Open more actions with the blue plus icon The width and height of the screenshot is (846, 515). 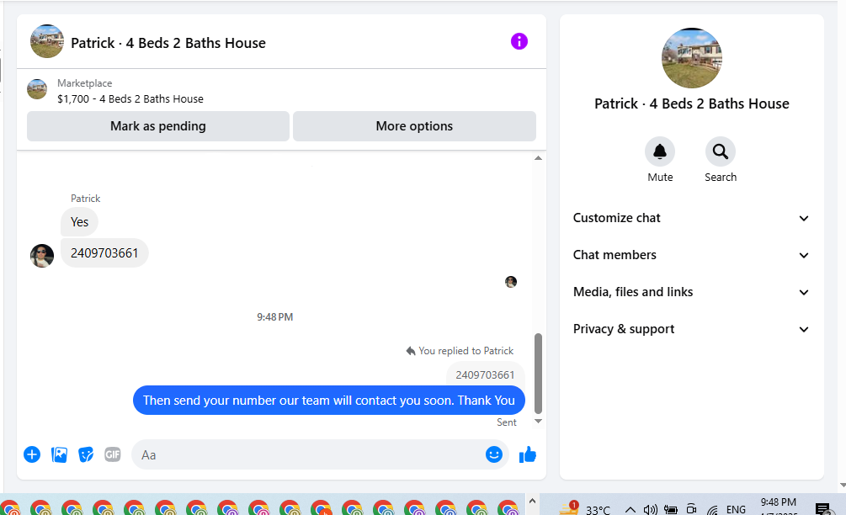pyautogui.click(x=32, y=454)
